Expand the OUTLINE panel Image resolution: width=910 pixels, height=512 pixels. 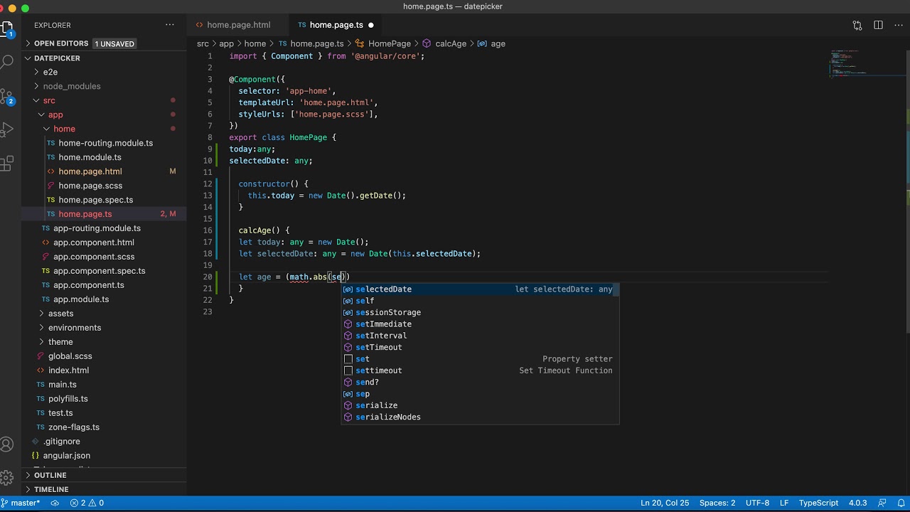coord(50,475)
